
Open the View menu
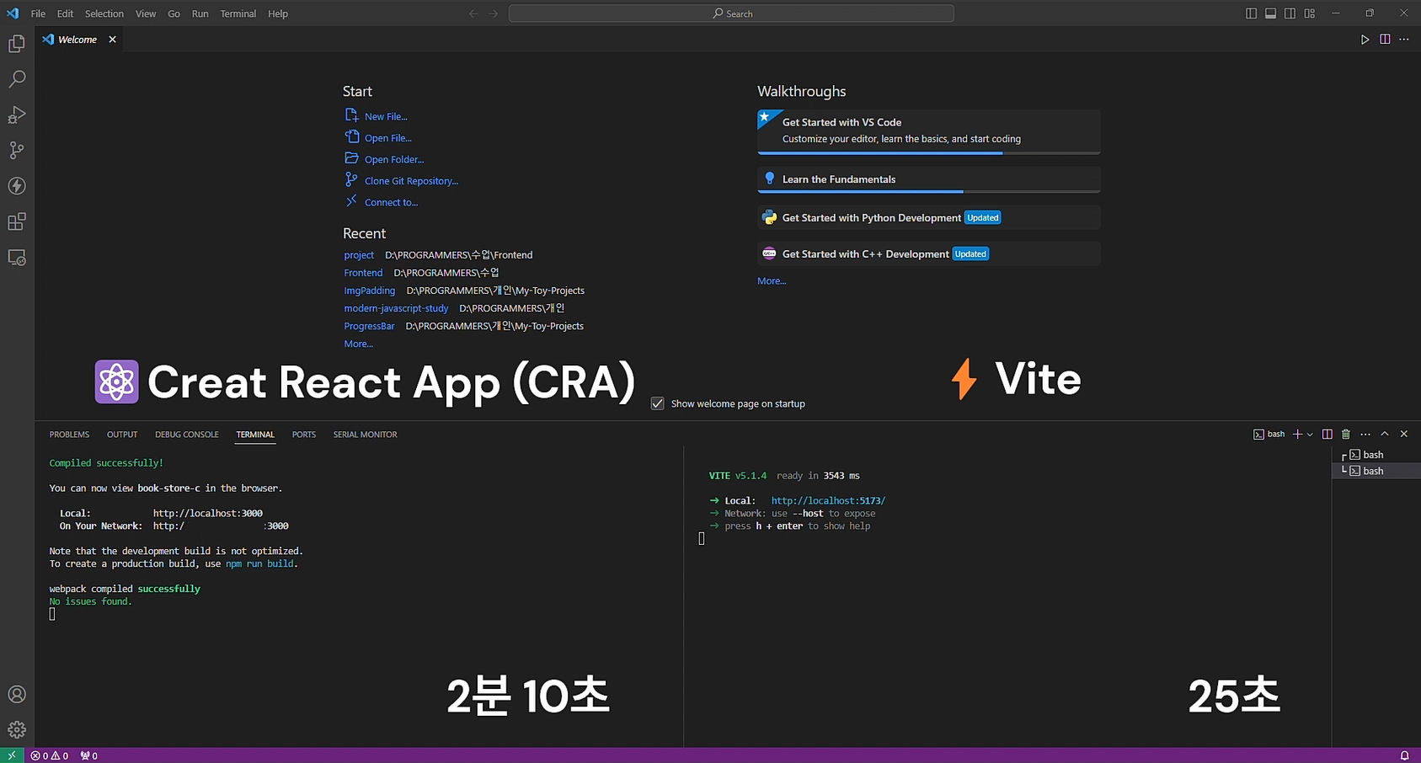point(146,13)
